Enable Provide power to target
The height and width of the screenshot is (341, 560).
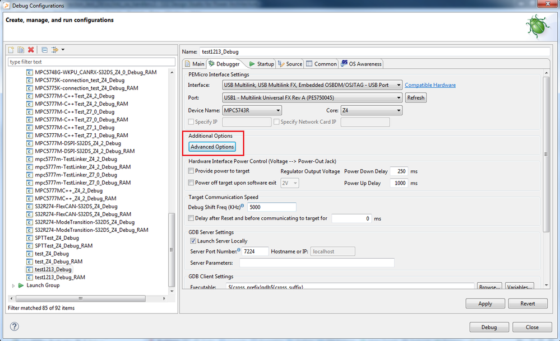191,171
